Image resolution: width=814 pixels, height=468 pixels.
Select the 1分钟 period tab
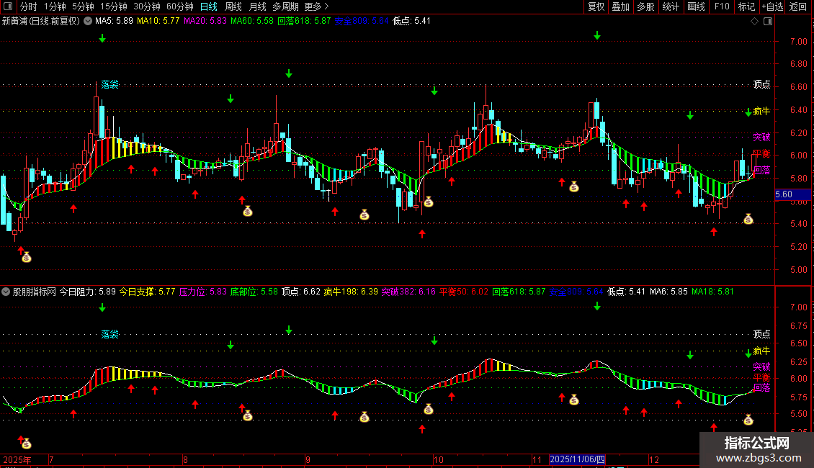[x=55, y=6]
